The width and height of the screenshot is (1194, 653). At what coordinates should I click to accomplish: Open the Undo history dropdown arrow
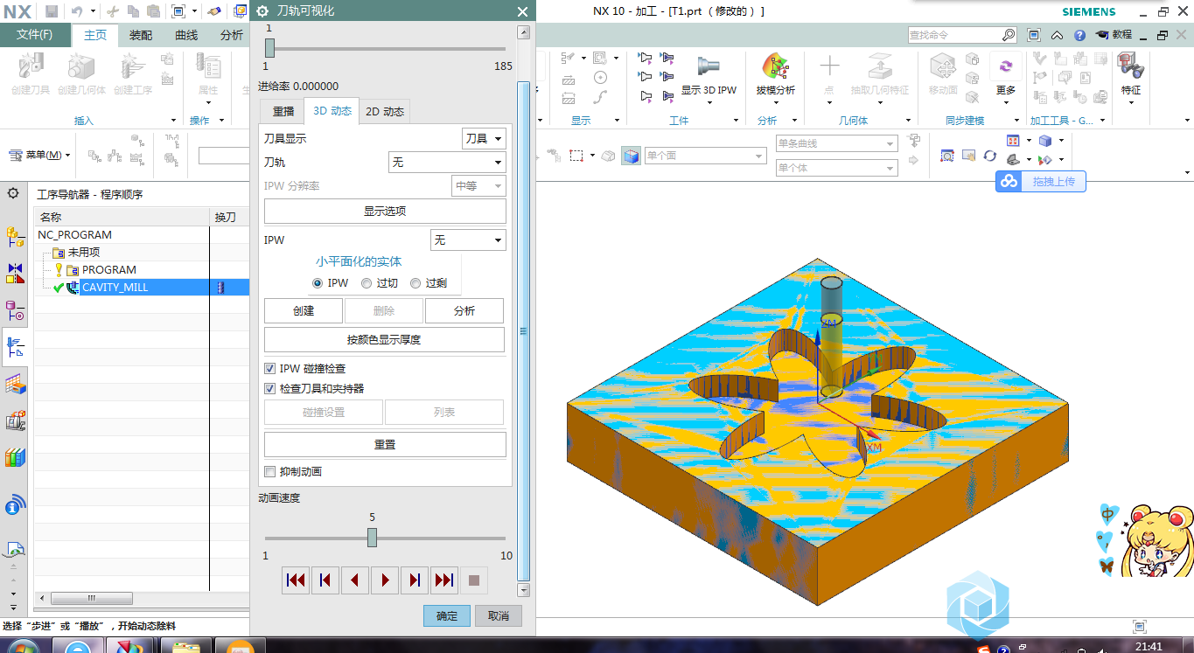(92, 12)
